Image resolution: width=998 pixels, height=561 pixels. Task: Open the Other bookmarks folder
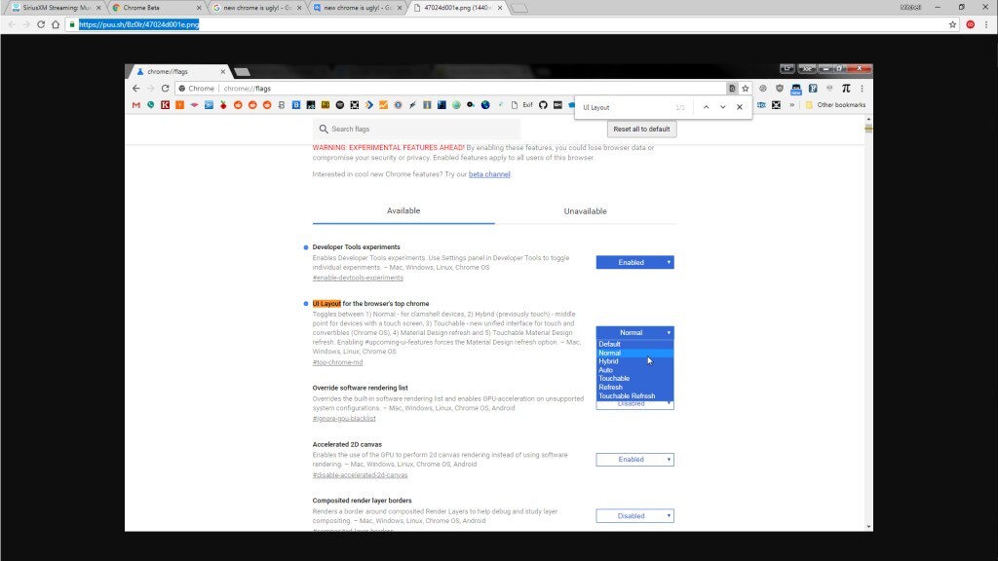(x=835, y=105)
